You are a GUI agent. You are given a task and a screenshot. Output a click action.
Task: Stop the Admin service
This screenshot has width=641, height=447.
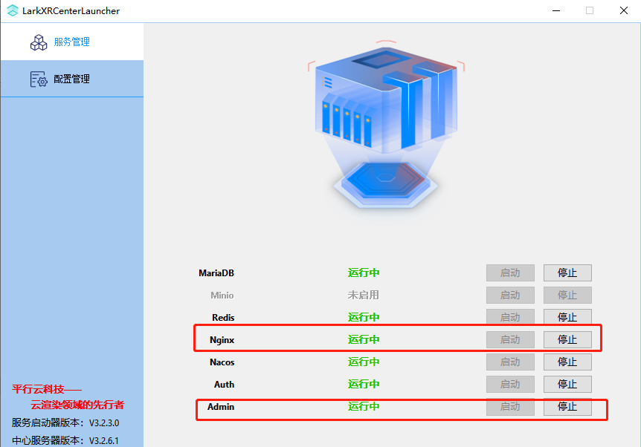(x=567, y=406)
